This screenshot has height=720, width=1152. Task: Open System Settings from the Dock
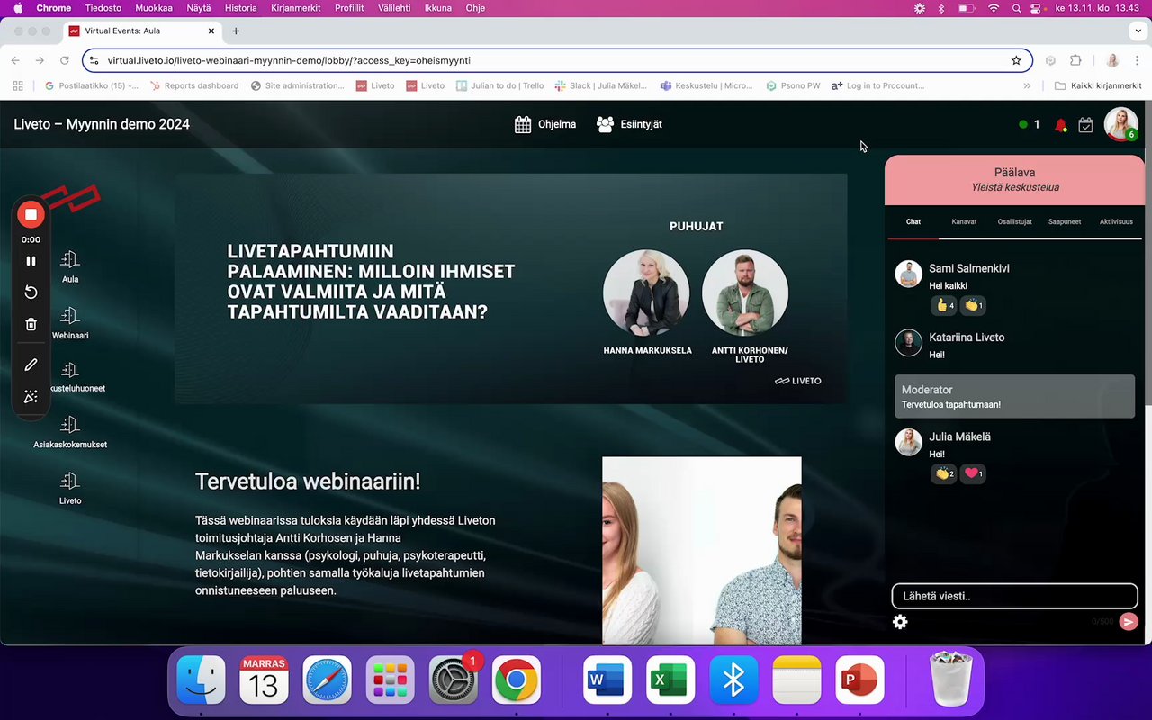(x=454, y=679)
